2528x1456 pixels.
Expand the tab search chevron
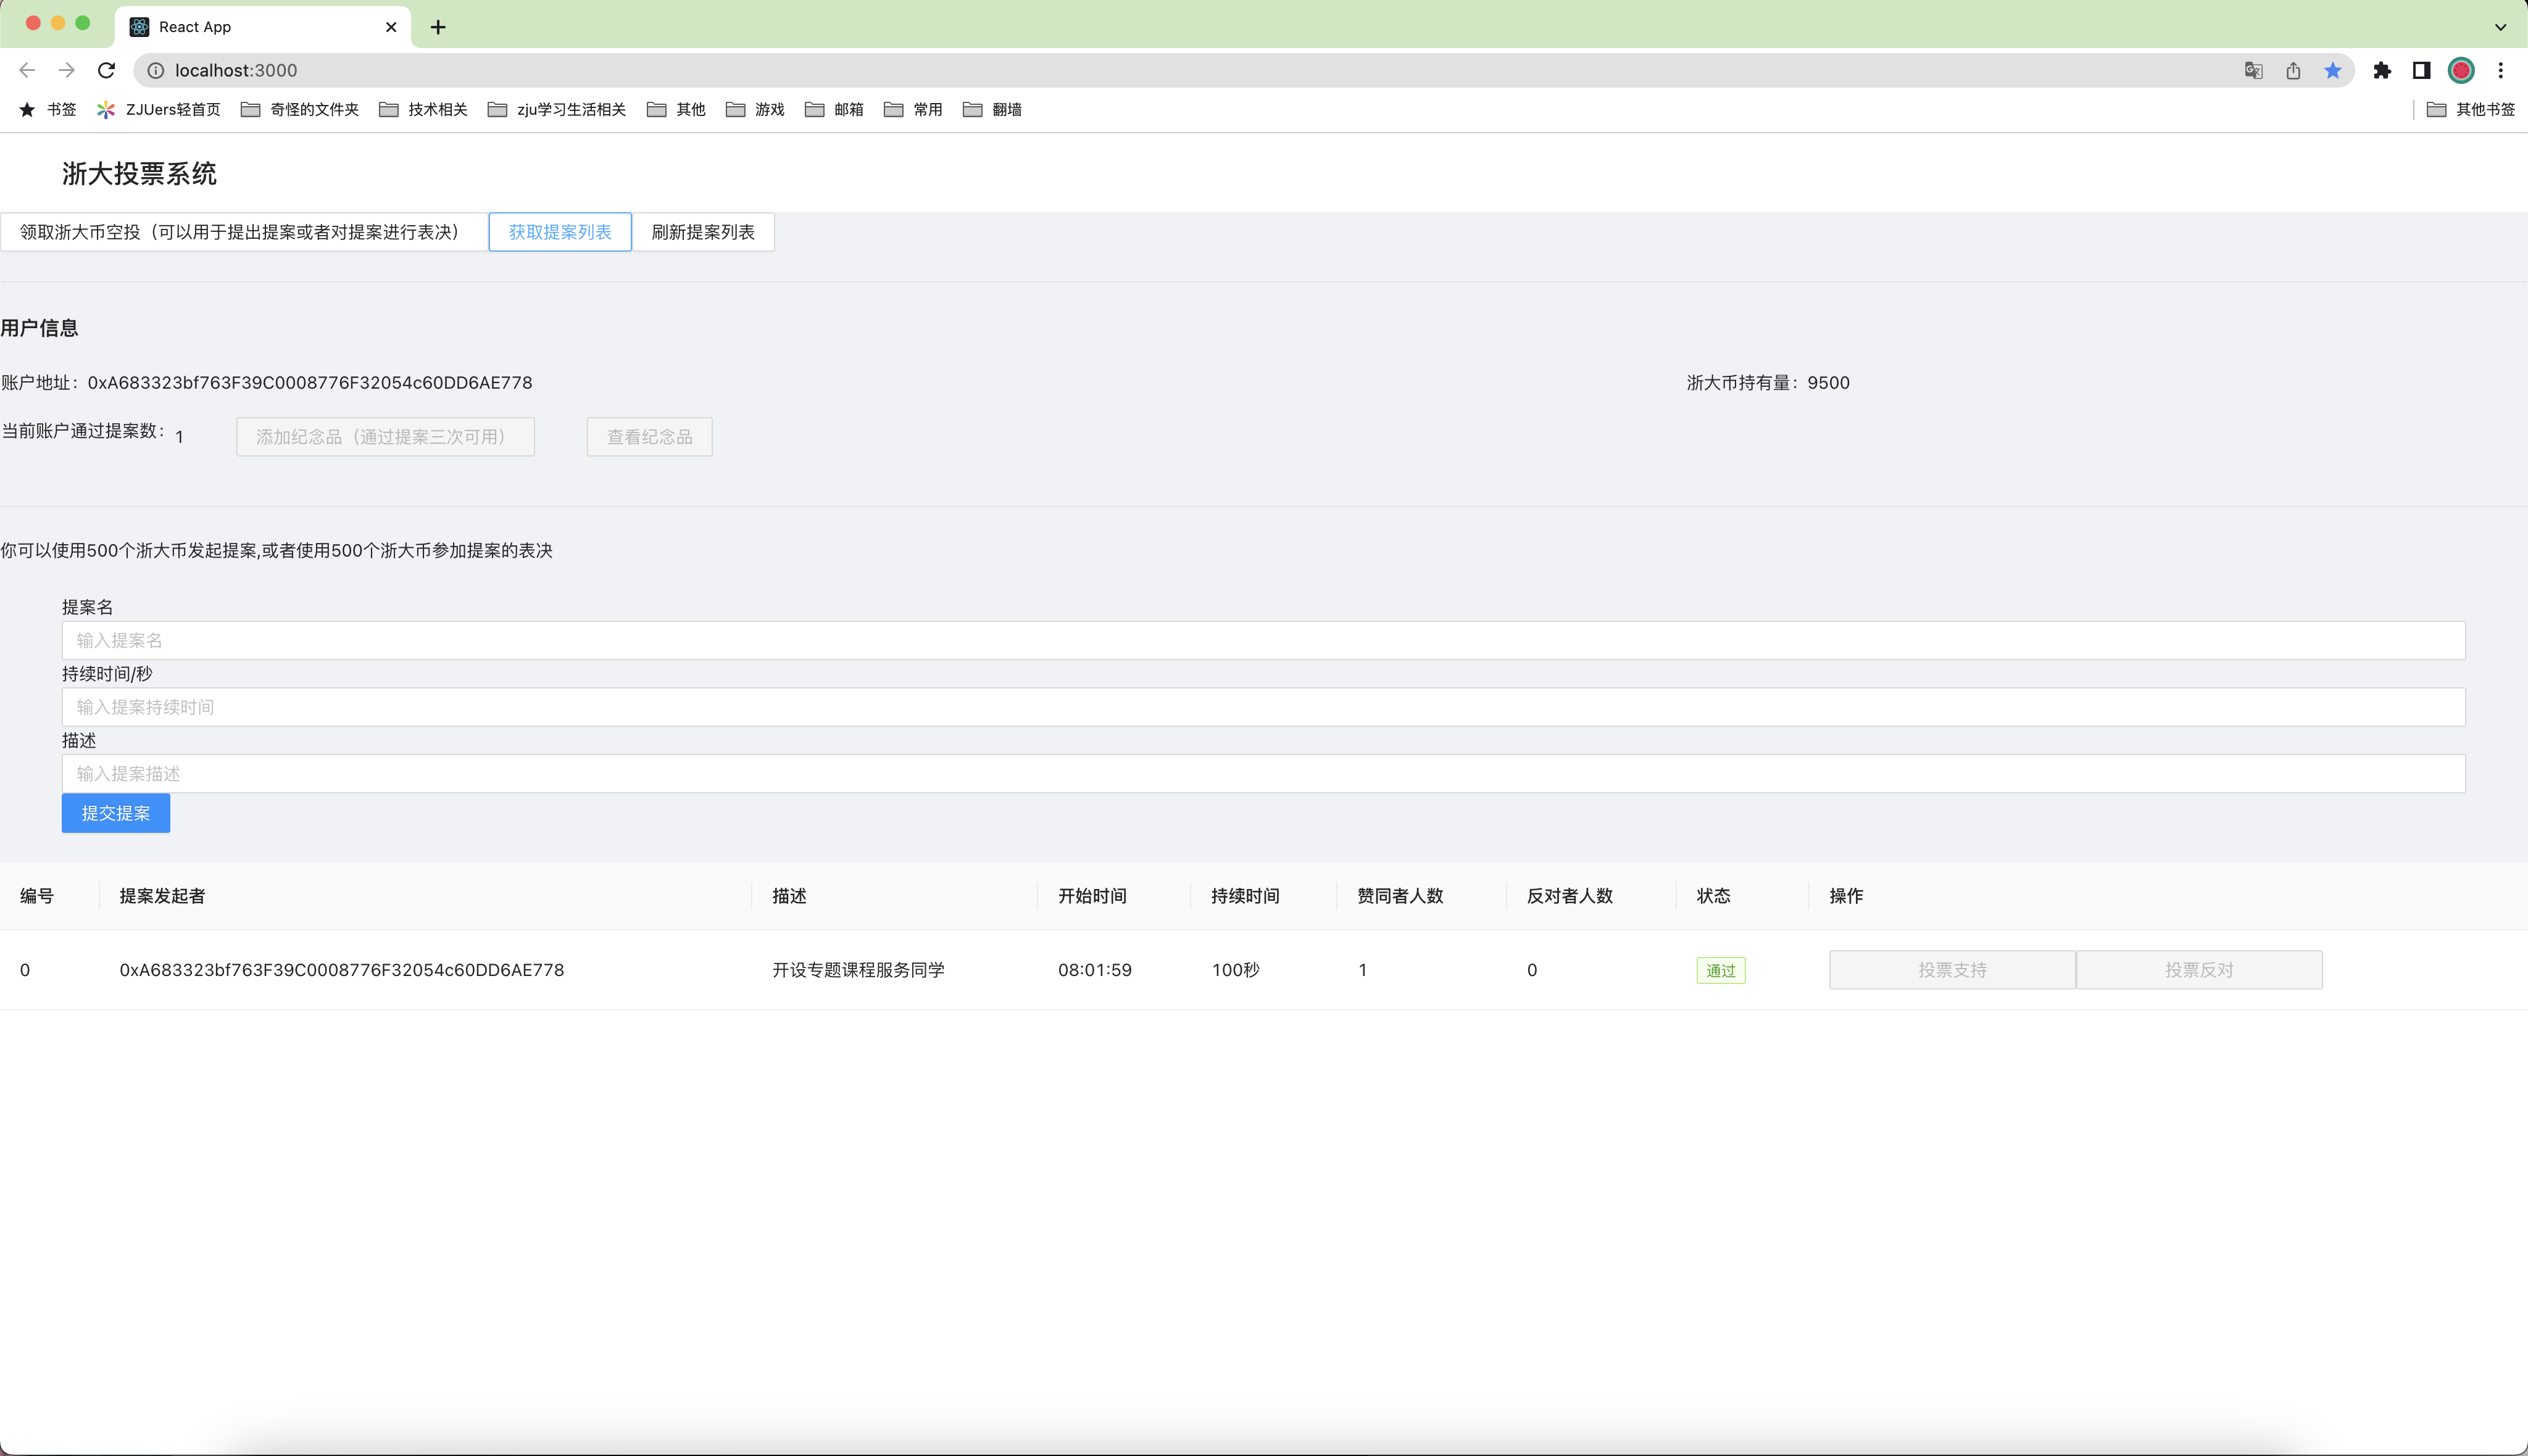pos(2500,27)
